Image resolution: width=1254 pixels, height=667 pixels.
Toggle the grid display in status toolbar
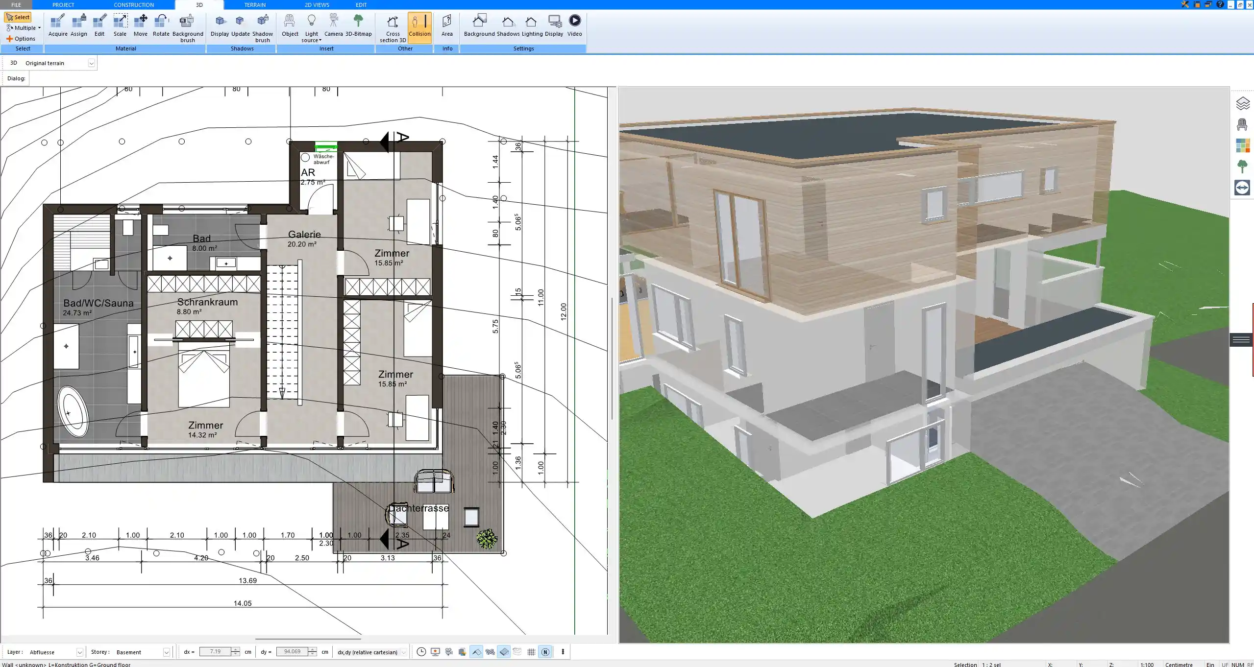tap(531, 652)
